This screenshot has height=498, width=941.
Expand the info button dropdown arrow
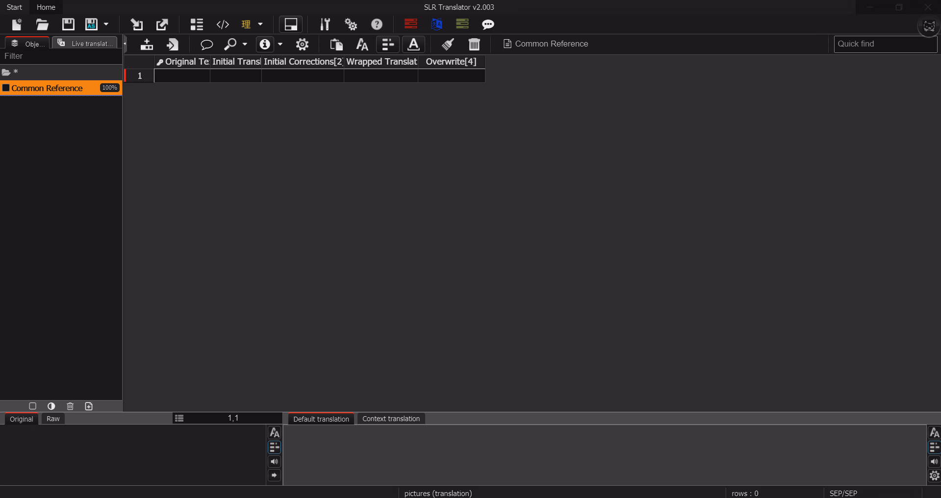[280, 45]
